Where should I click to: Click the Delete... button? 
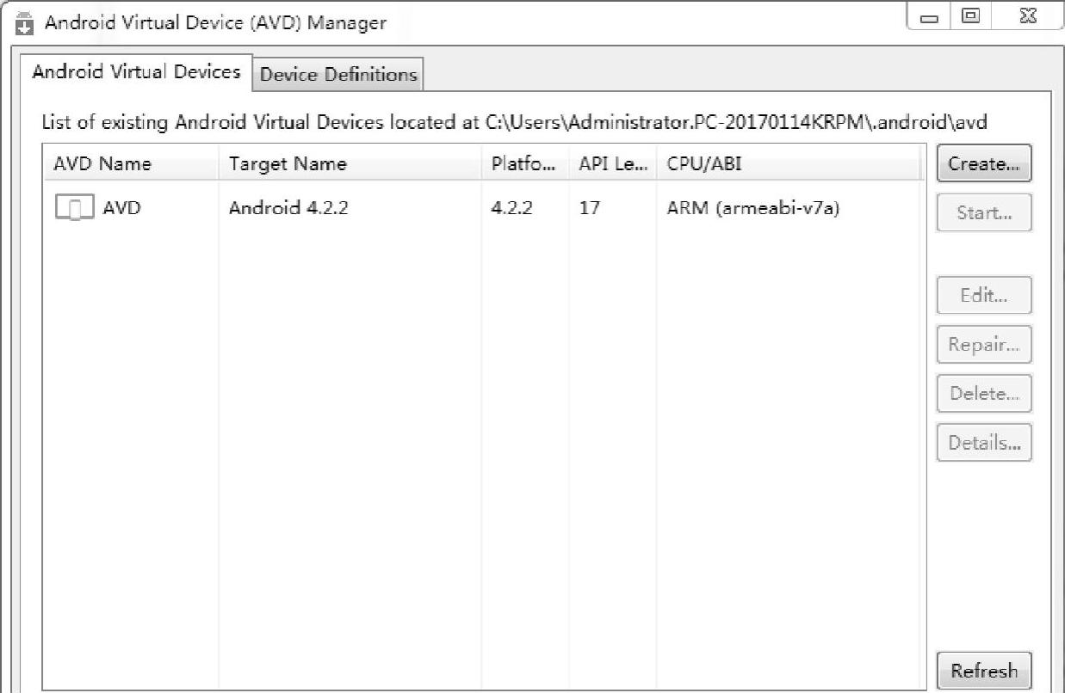983,393
